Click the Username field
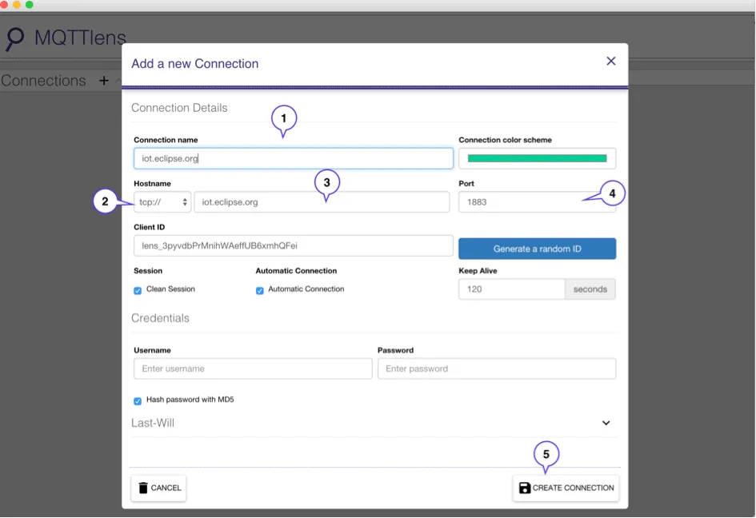The height and width of the screenshot is (518, 756). point(253,369)
